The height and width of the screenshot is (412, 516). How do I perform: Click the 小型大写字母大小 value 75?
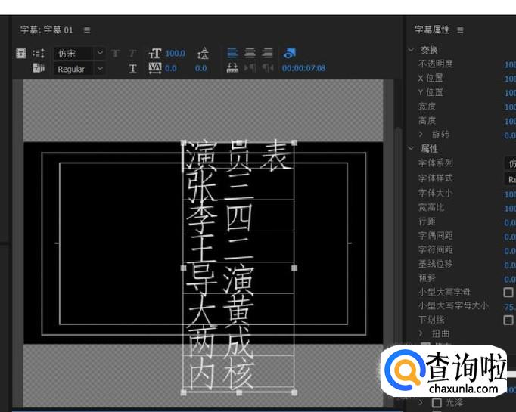point(510,307)
